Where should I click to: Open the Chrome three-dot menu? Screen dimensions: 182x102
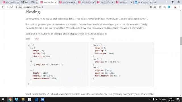[x=179, y=7]
